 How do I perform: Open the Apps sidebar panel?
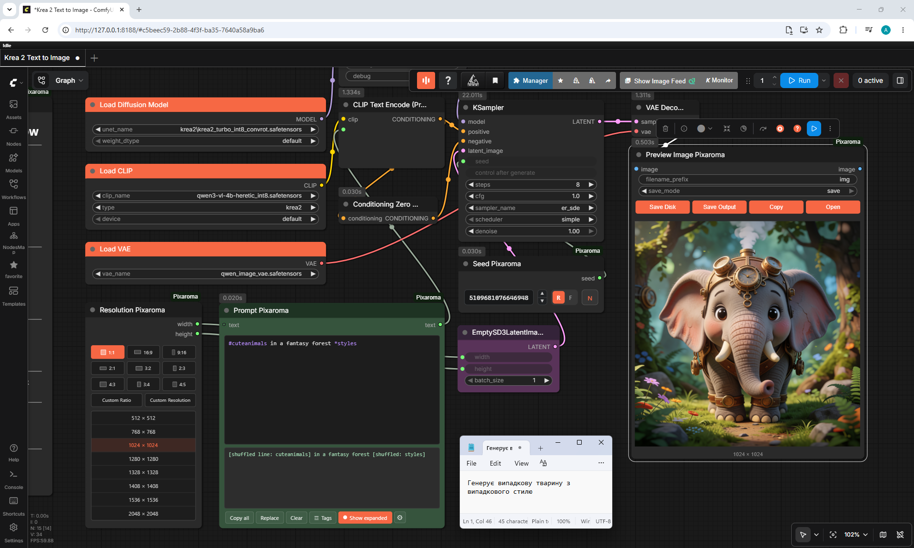coord(14,216)
